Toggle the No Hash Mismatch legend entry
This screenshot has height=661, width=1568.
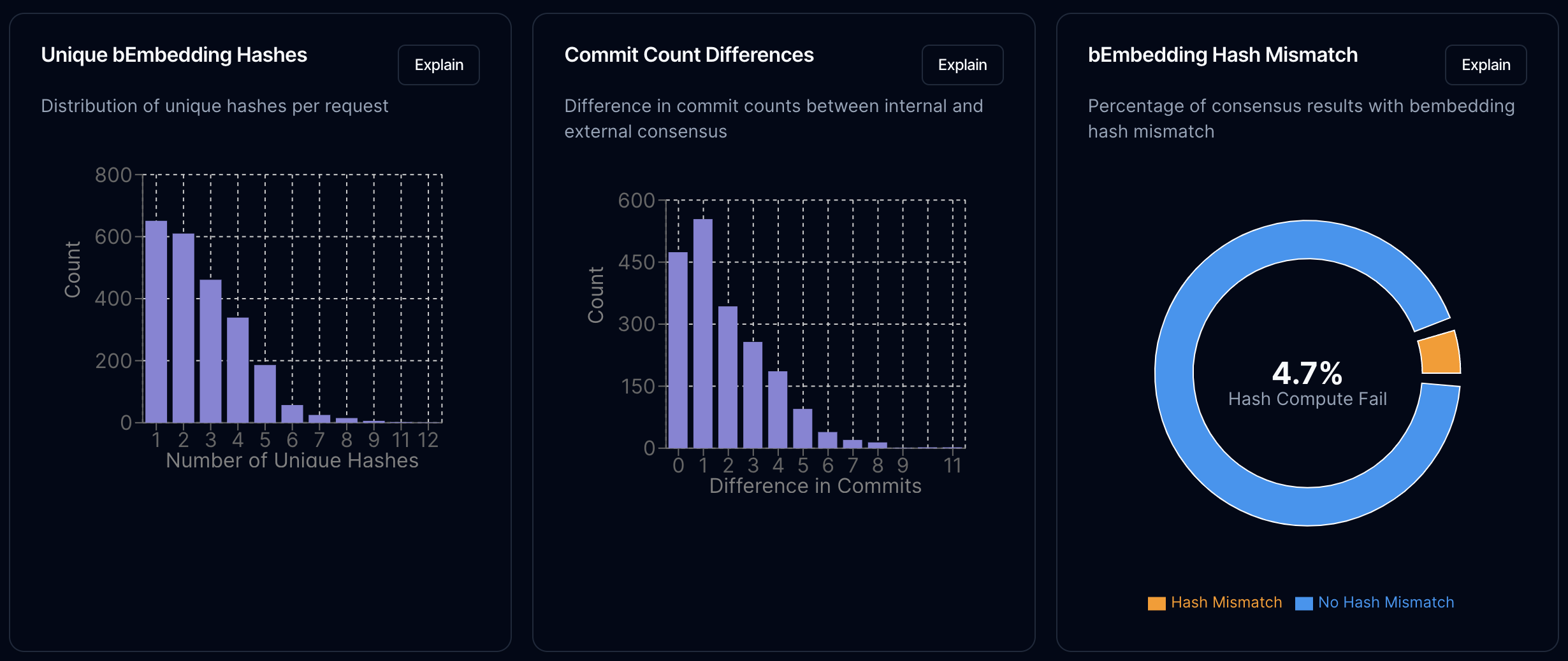pyautogui.click(x=1375, y=602)
